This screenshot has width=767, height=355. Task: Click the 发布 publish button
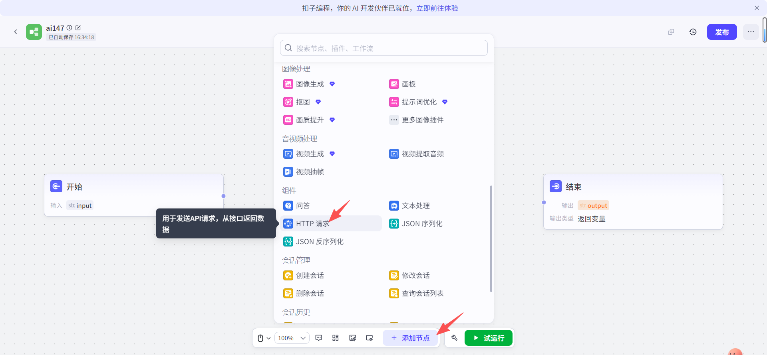click(x=722, y=32)
